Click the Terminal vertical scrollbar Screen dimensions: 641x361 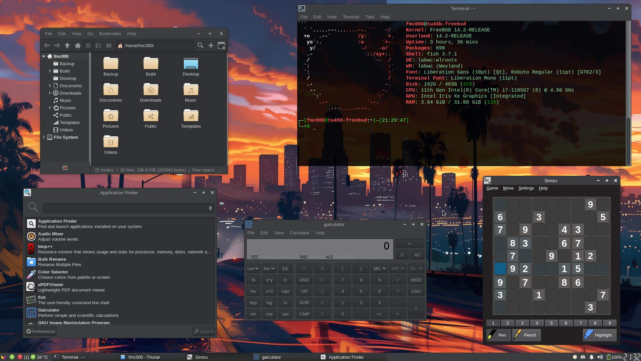click(628, 141)
